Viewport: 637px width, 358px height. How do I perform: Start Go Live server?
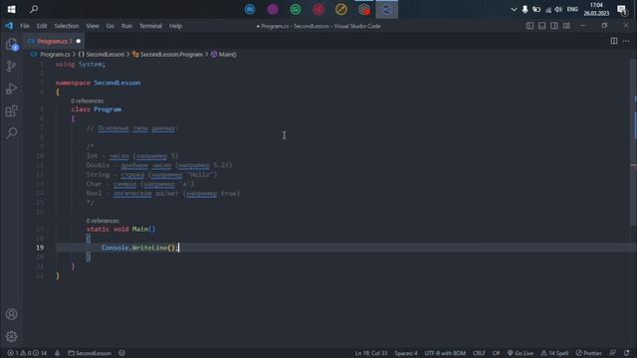(x=521, y=353)
